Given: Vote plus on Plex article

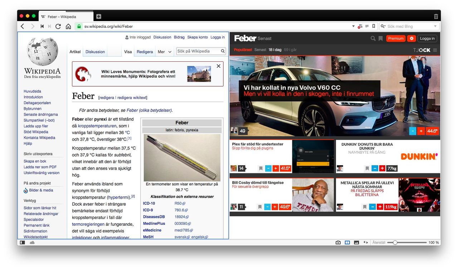Looking at the screenshot, I should [276, 168].
